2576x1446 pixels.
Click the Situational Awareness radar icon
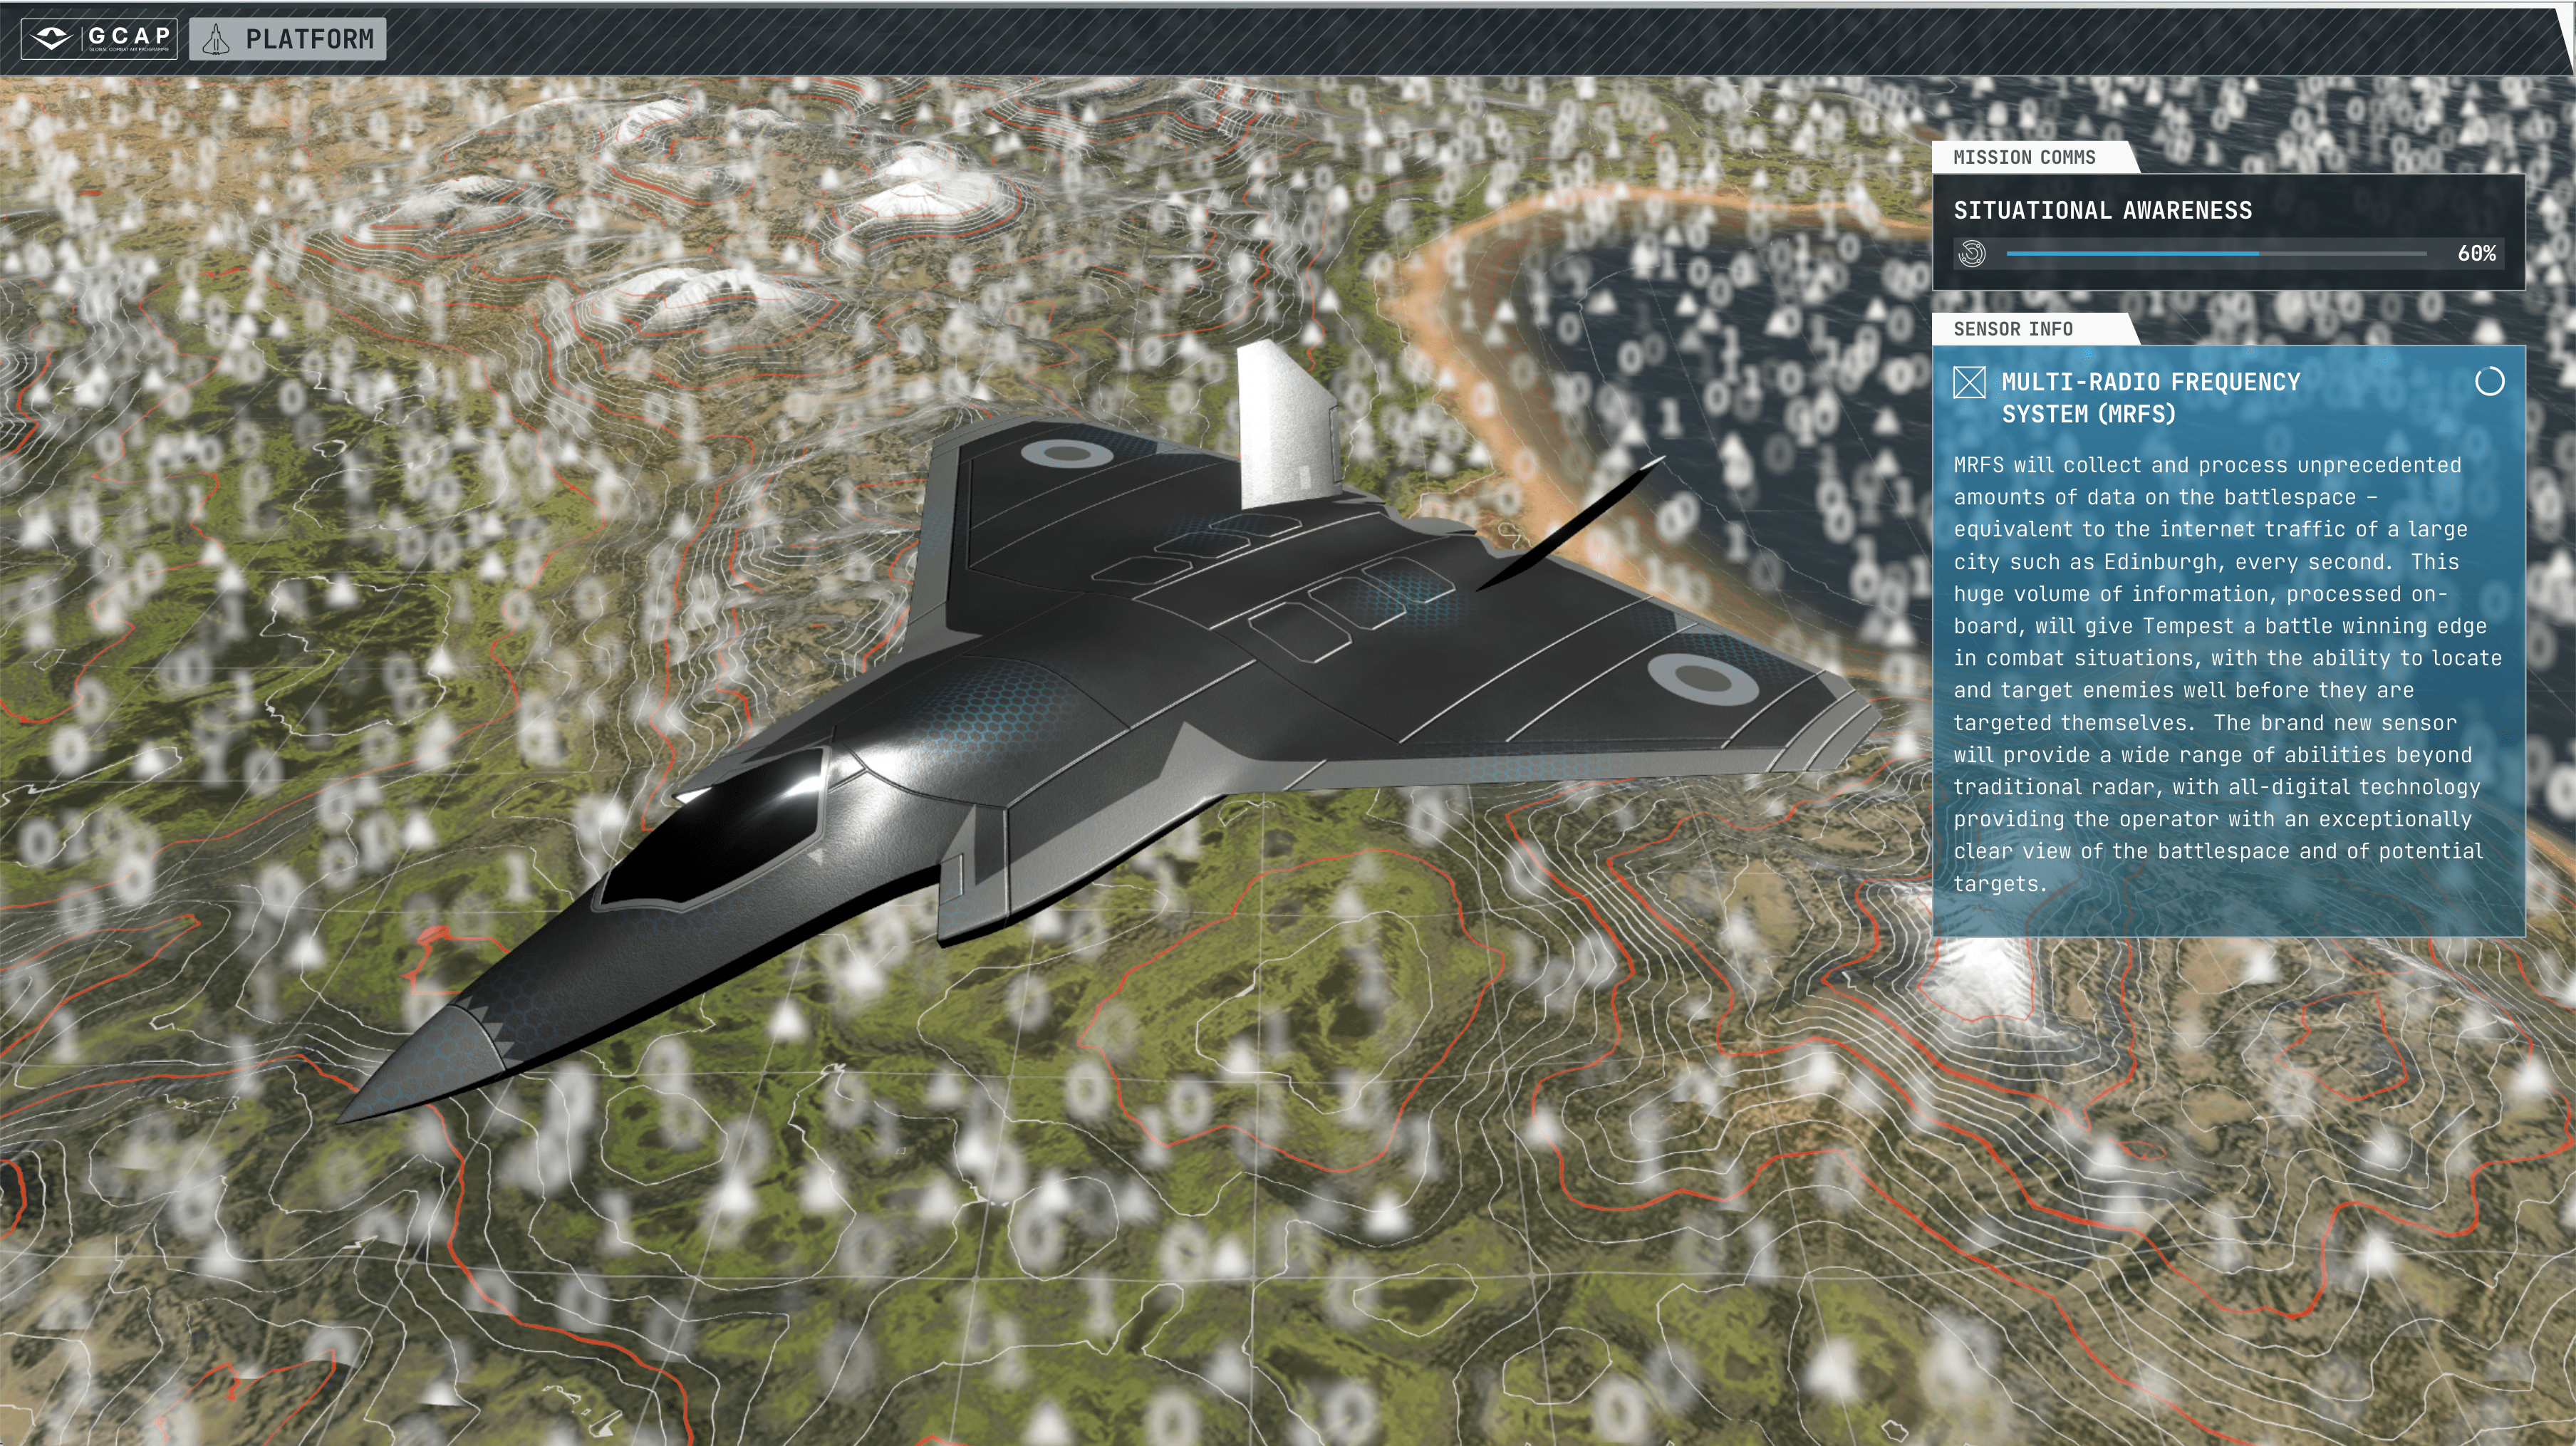pyautogui.click(x=1972, y=254)
